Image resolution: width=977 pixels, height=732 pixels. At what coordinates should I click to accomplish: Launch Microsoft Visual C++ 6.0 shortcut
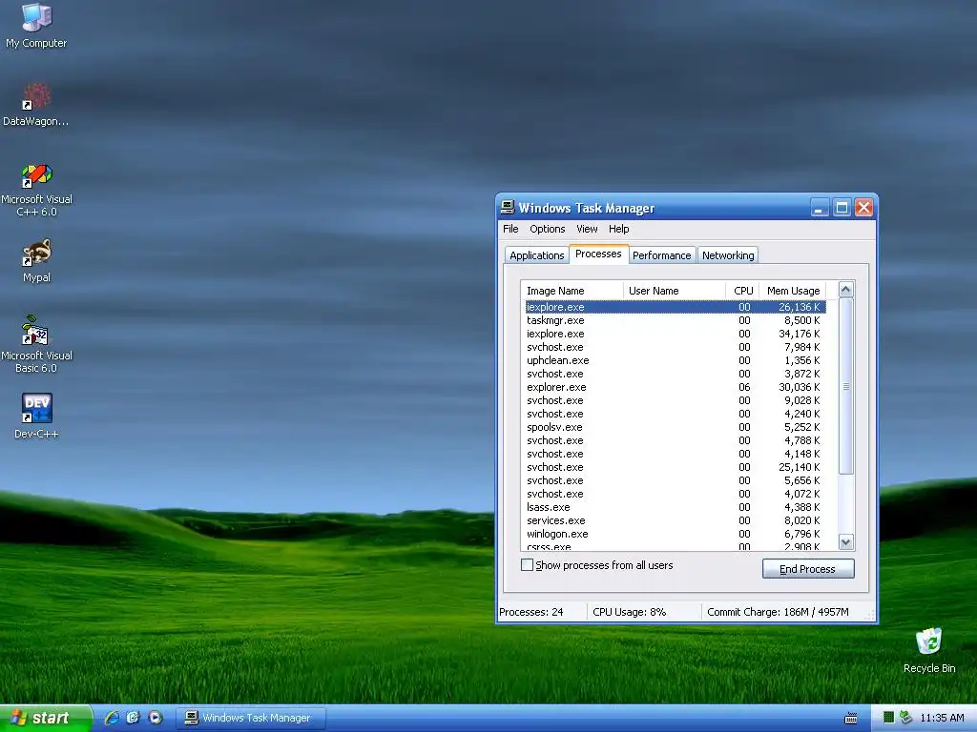coord(36,190)
